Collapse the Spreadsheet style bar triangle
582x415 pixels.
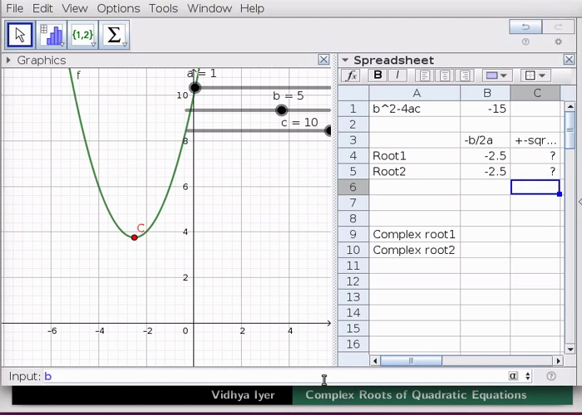345,60
